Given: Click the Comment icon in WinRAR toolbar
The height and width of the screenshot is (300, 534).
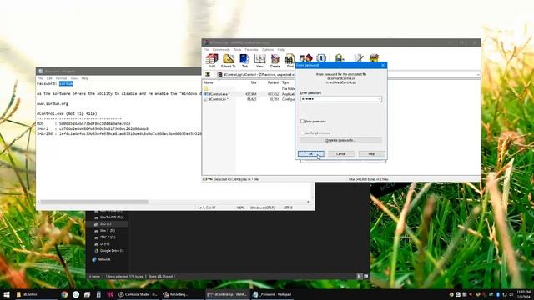Looking at the screenshot, I should point(358,57).
